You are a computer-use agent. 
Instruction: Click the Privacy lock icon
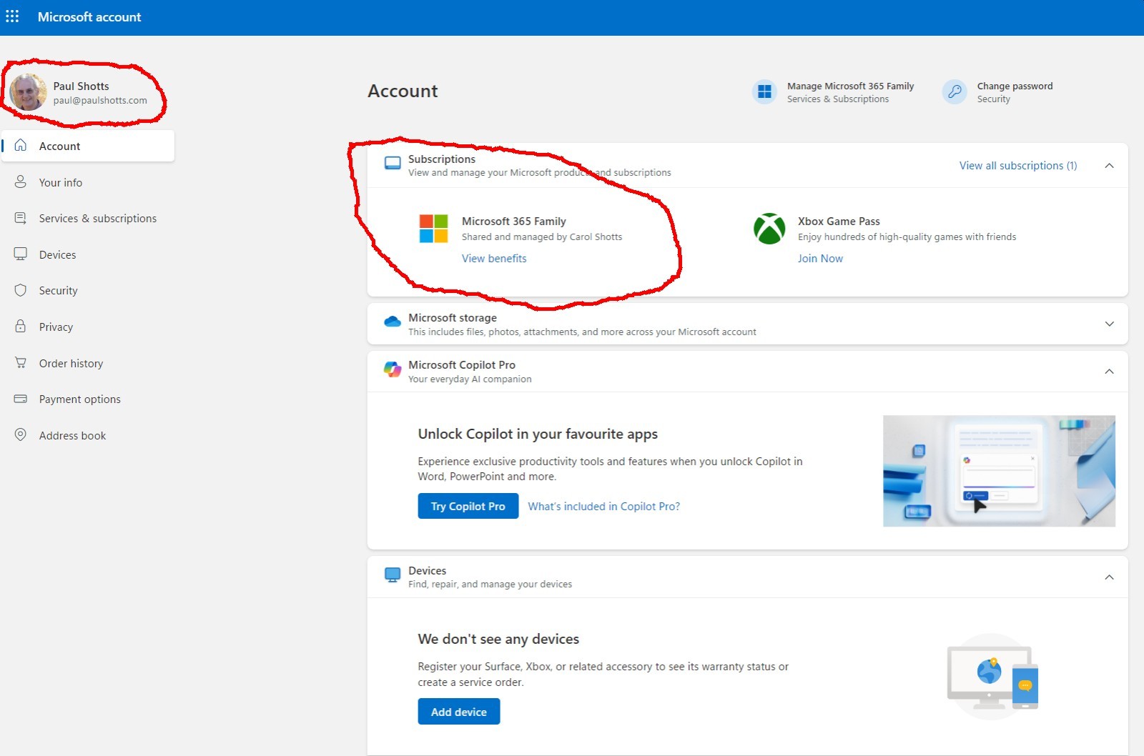tap(21, 327)
